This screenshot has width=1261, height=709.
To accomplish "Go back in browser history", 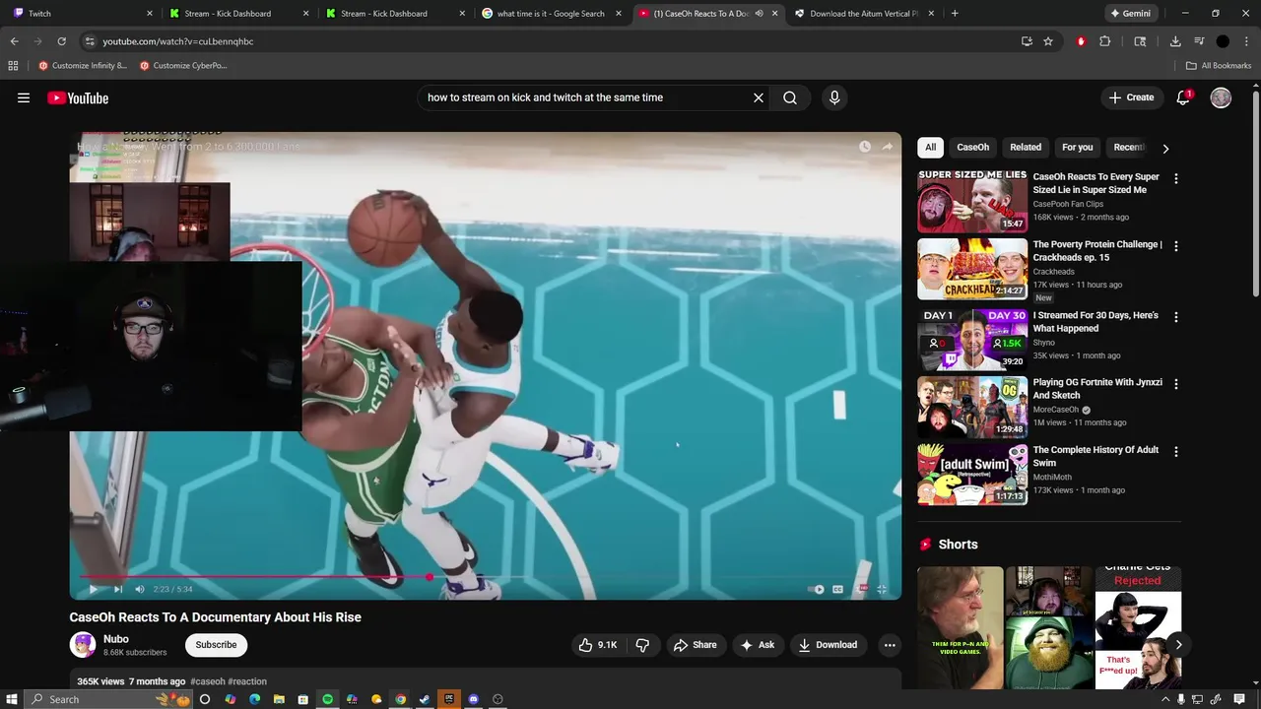I will click(x=14, y=41).
